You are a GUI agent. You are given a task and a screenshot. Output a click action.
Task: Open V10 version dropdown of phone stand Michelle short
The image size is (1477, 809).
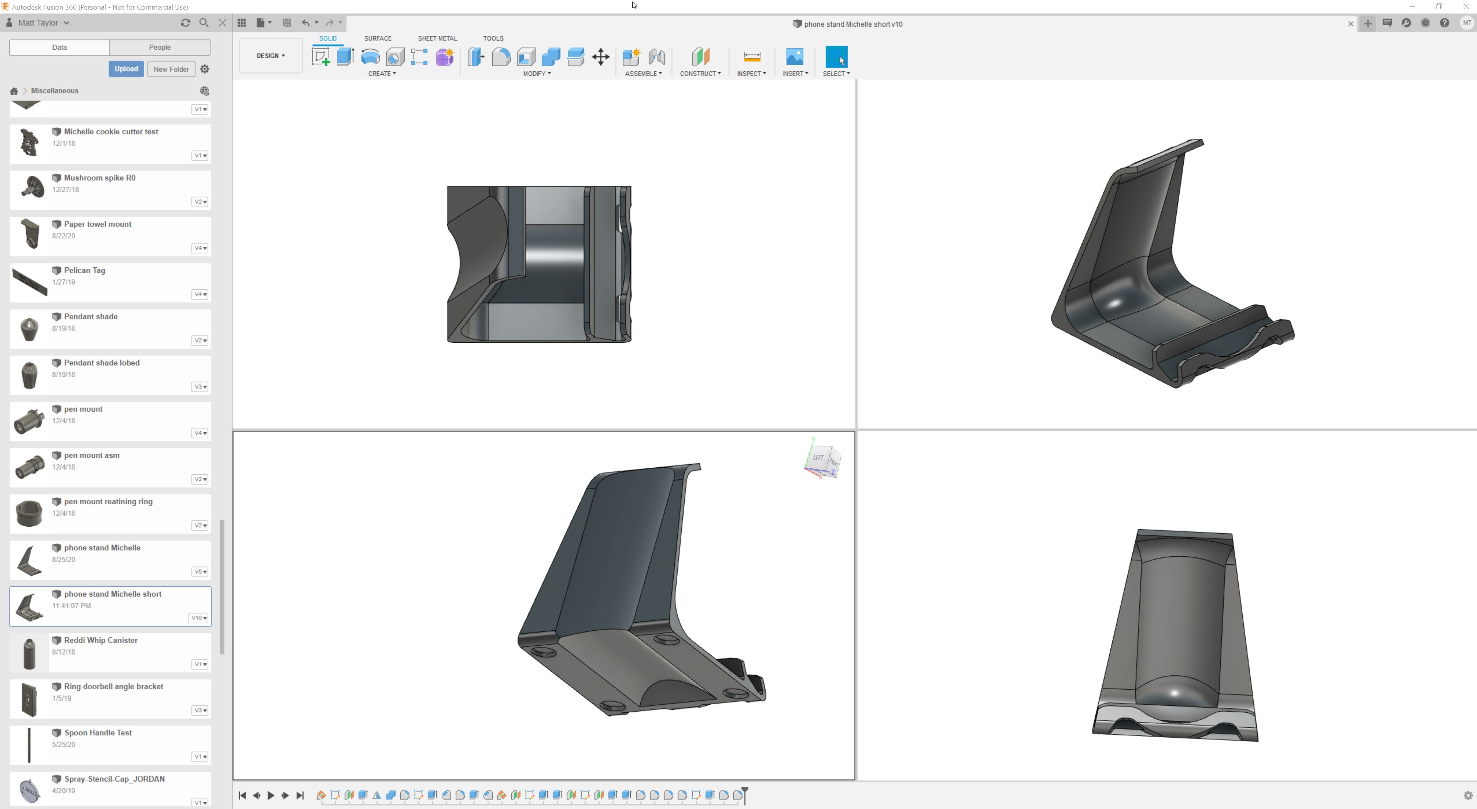(199, 618)
